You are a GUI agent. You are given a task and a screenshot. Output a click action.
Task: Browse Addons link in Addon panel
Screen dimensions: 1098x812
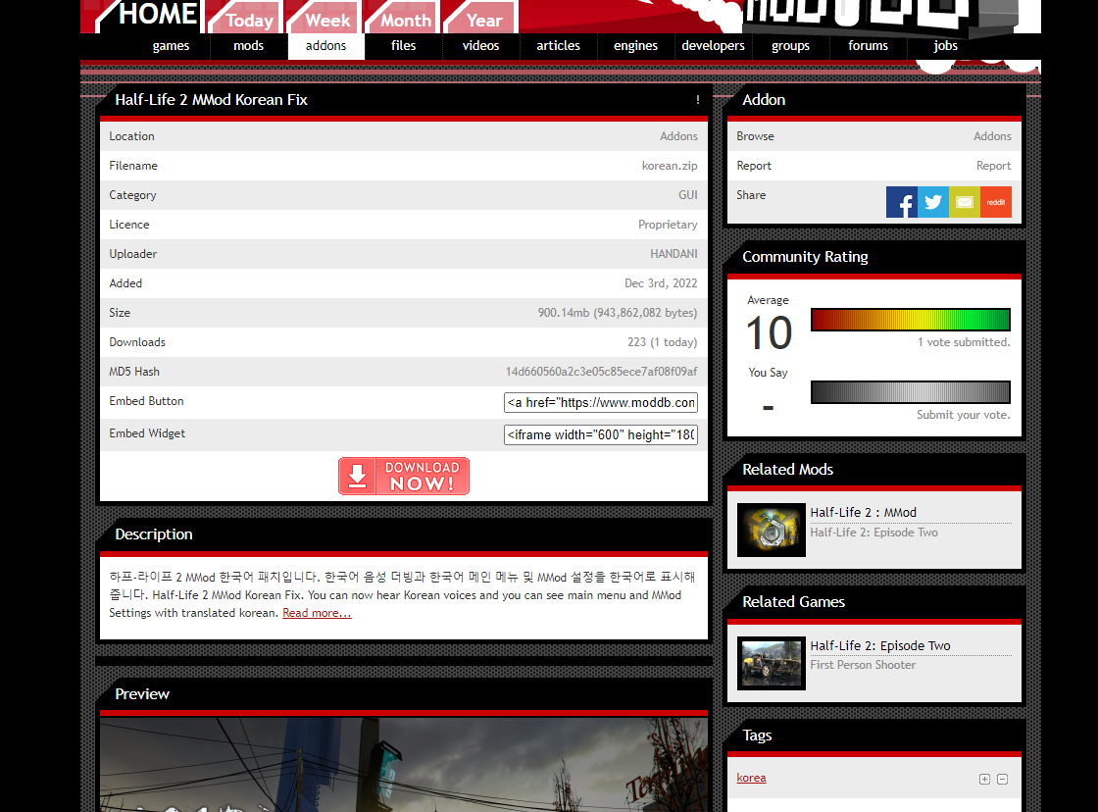[x=992, y=136]
